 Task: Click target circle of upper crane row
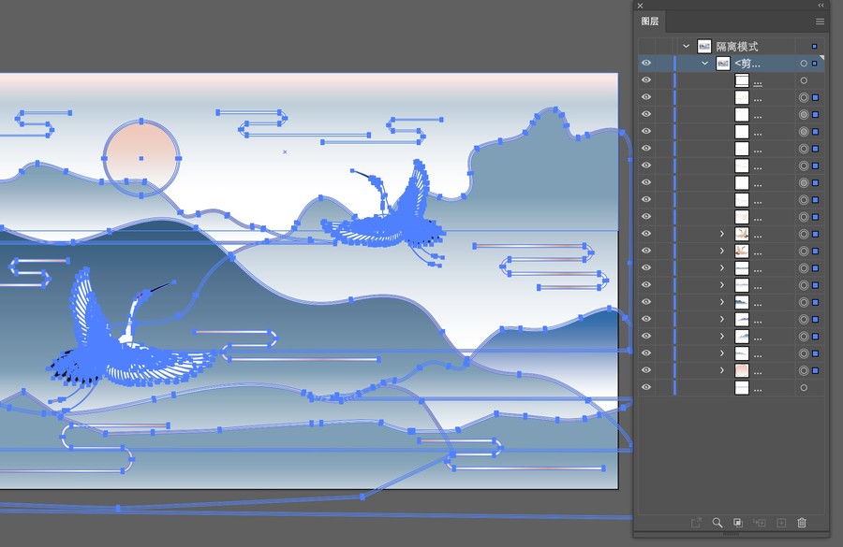click(x=804, y=234)
